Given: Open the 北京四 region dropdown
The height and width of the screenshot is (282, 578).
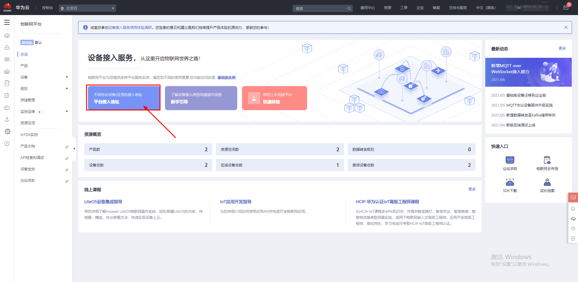Looking at the screenshot, I should pyautogui.click(x=87, y=8).
